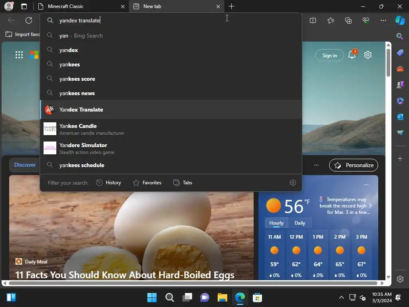Refresh the page with reload icon
The width and height of the screenshot is (409, 307).
point(29,20)
